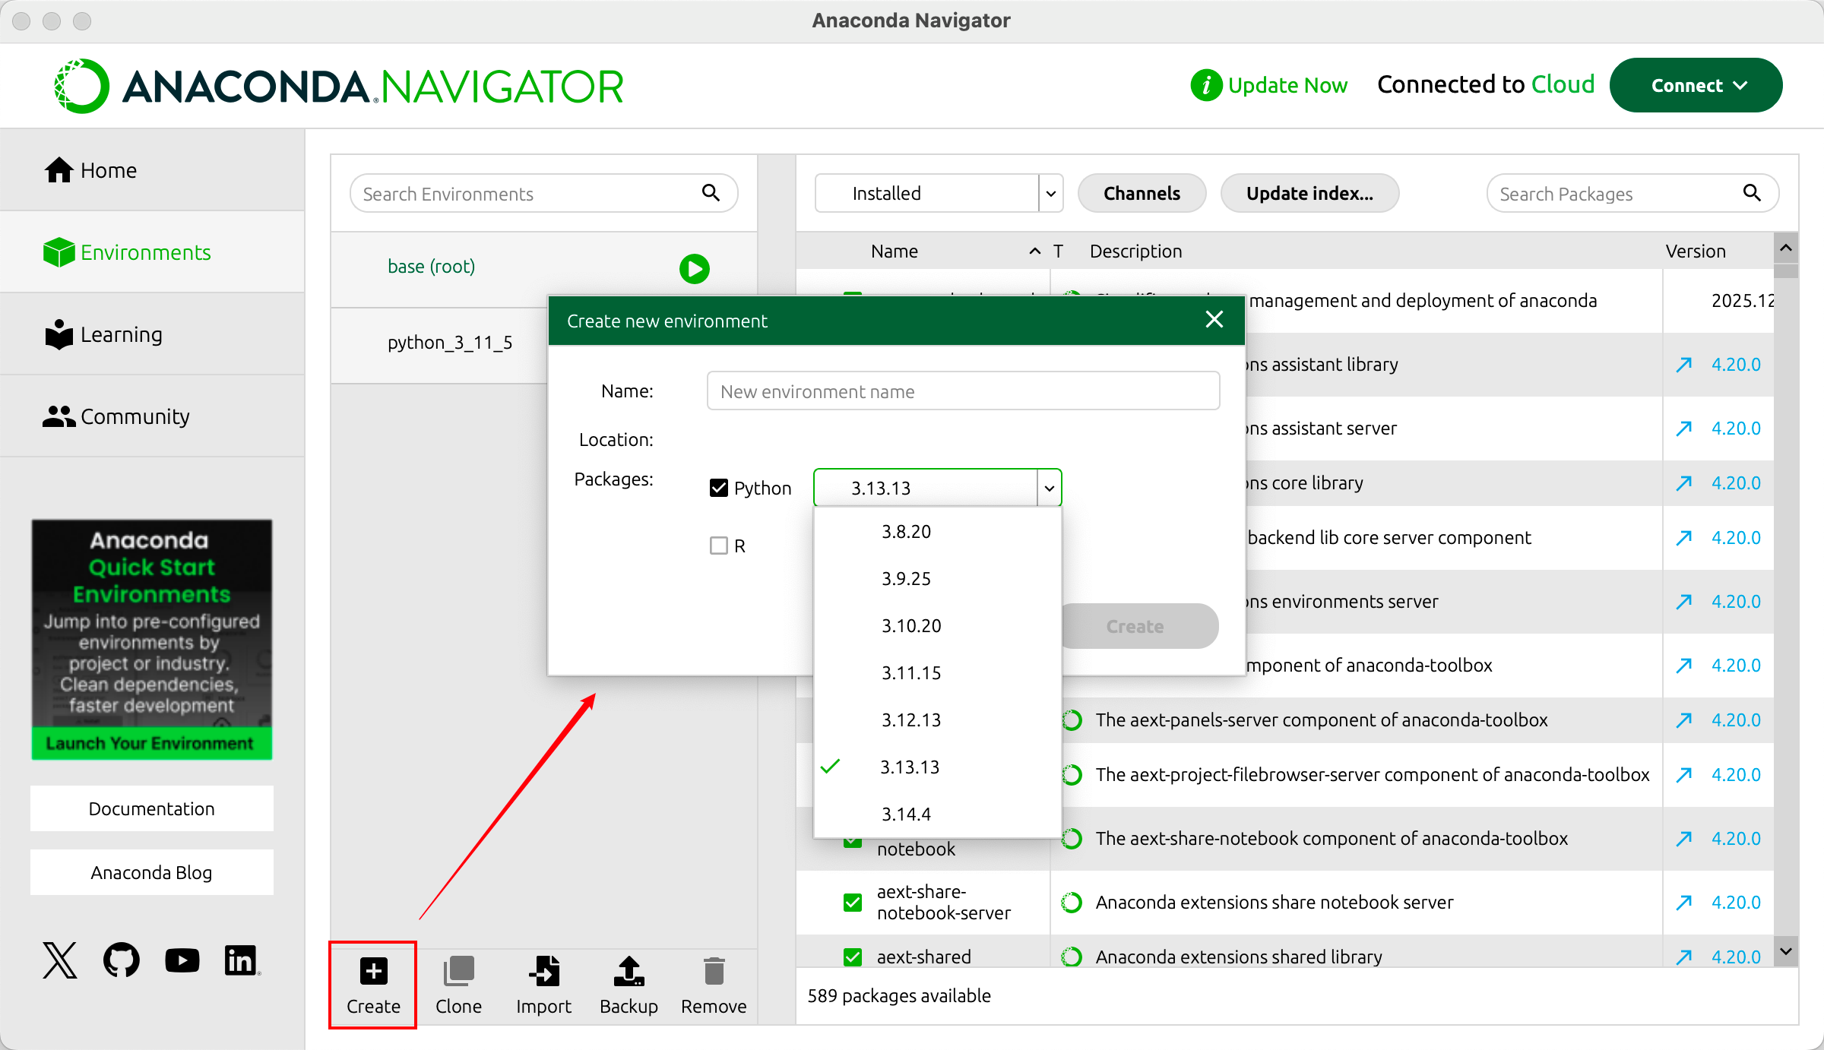
Task: Toggle the aext-share-notebook-server package checkbox
Action: click(853, 903)
